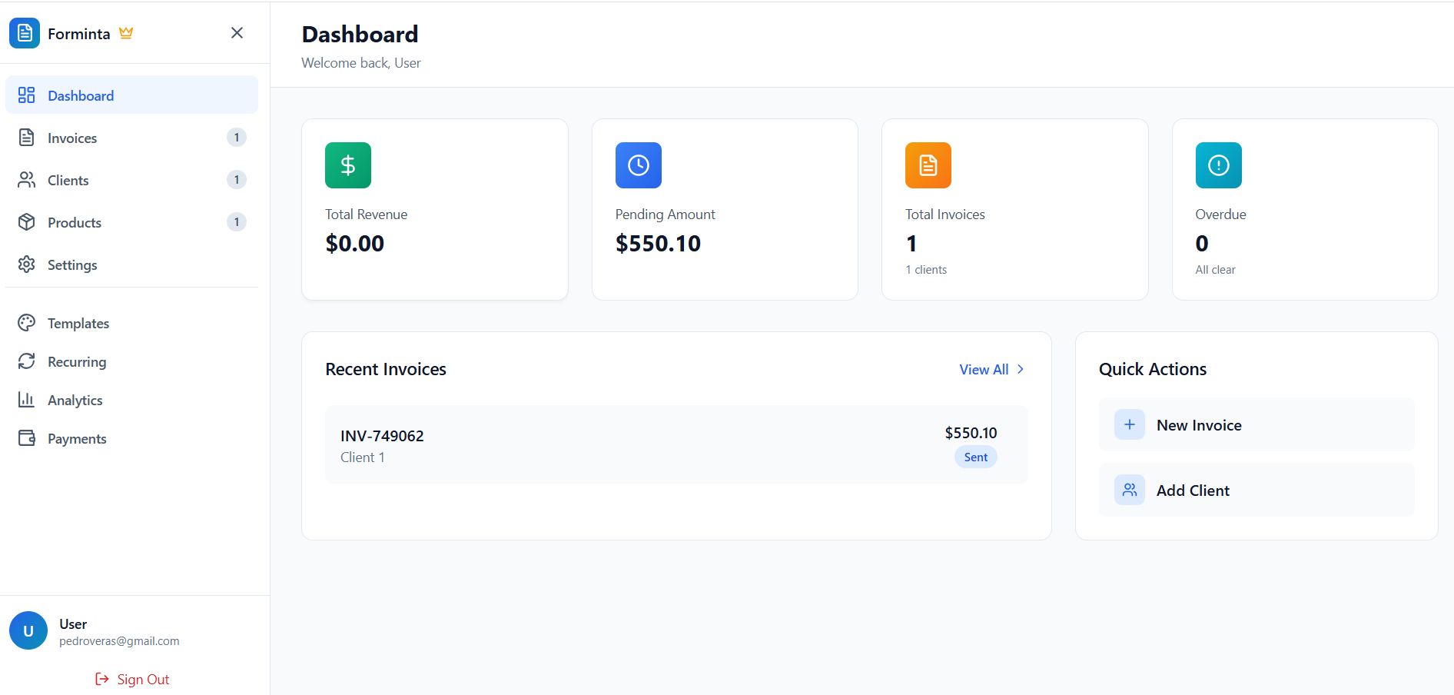This screenshot has width=1454, height=695.
Task: Click the Payments wallet icon
Action: [27, 438]
